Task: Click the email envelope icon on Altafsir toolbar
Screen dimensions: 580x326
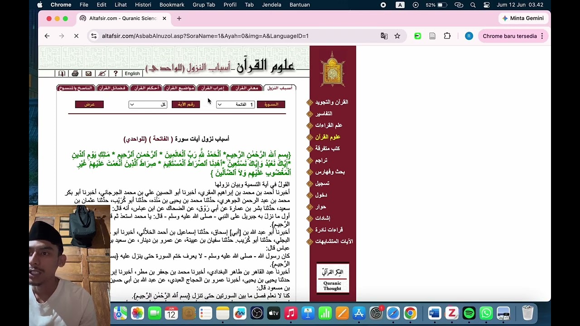Action: click(88, 73)
